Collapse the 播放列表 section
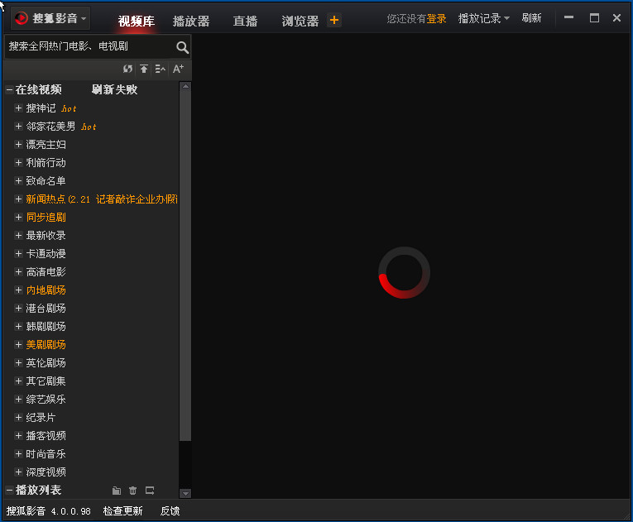Viewport: 633px width, 522px height. tap(9, 491)
